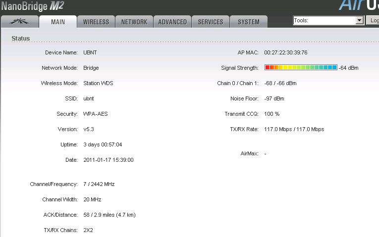This screenshot has height=237, width=379.
Task: Click the Security value WPA-AES
Action: click(95, 114)
